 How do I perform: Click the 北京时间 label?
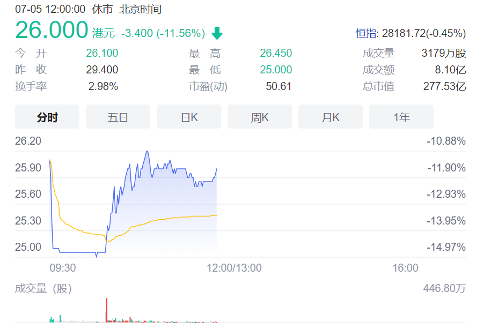140,9
